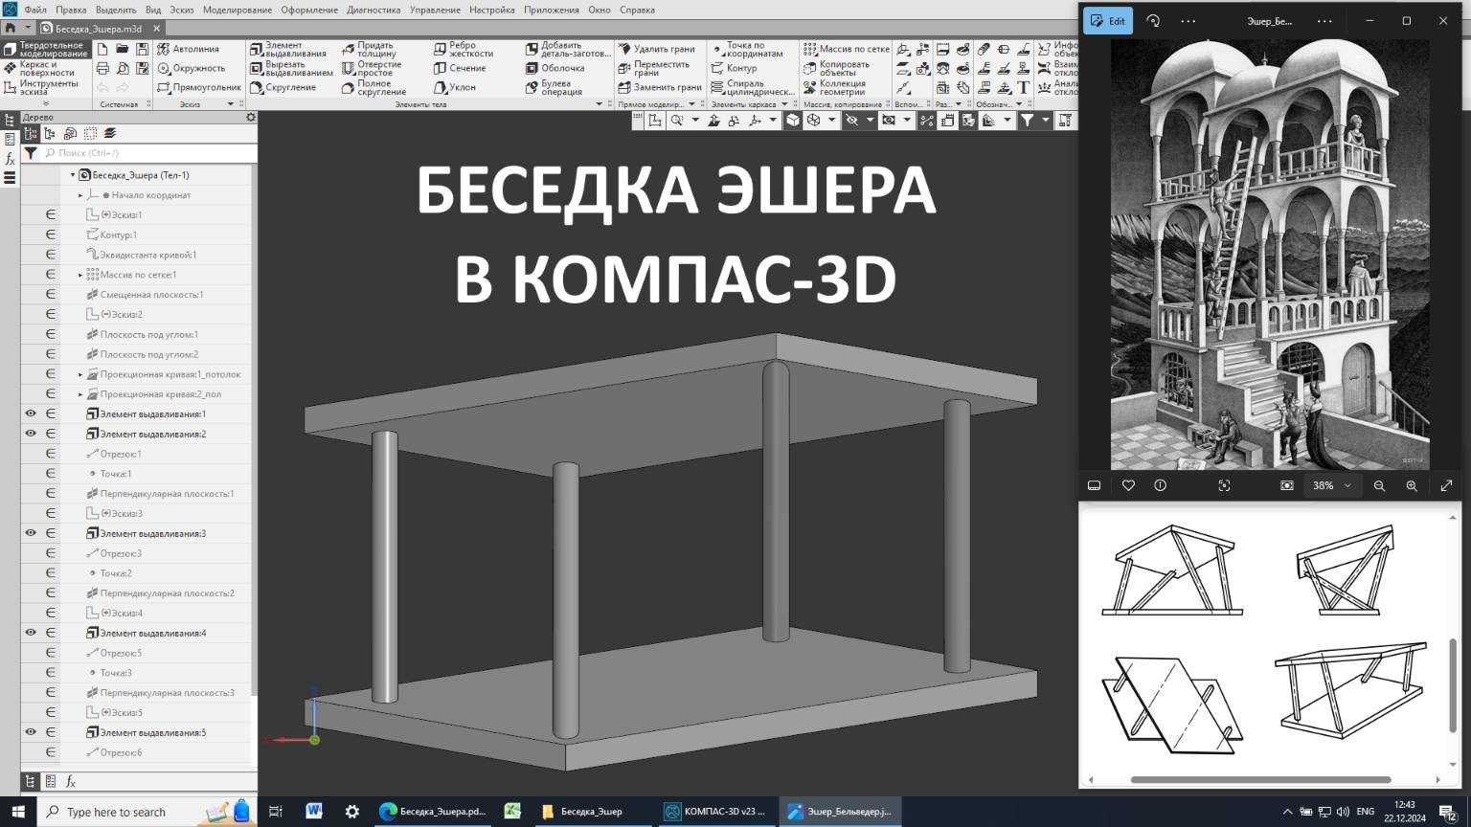
Task: Click the Edit button in Photos
Action: [x=1108, y=21]
